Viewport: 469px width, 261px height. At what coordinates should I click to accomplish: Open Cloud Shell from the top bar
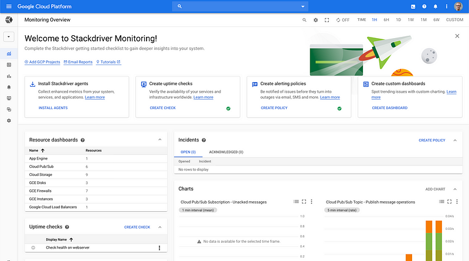[x=413, y=6]
